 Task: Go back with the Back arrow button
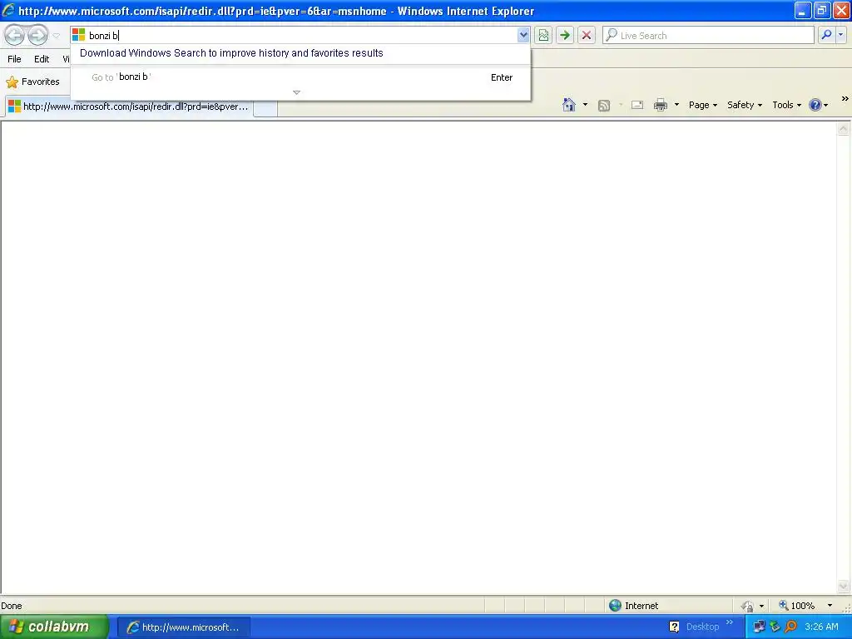(x=15, y=35)
